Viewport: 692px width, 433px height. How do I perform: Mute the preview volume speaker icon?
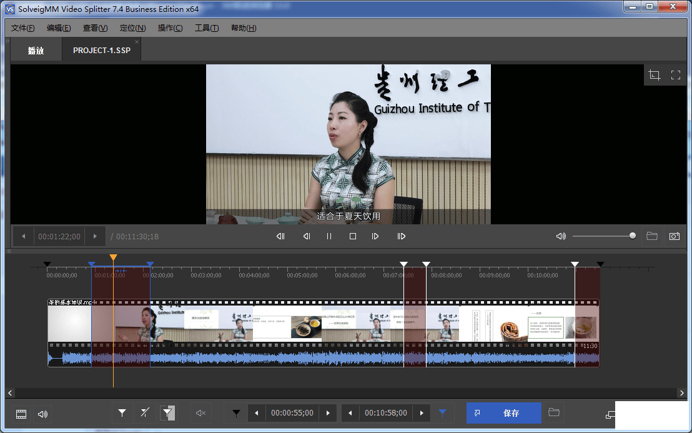tap(561, 236)
